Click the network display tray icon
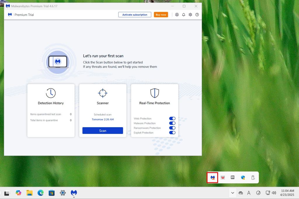This screenshot has width=299, height=199. click(268, 193)
